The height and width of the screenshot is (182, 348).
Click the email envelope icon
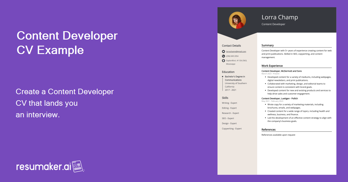tap(223, 51)
